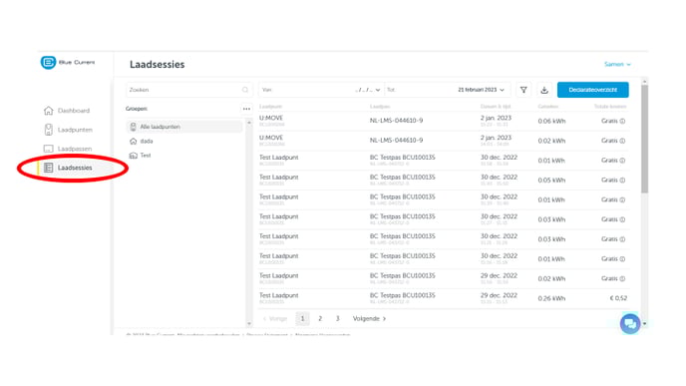Click the Test group icon

133,156
